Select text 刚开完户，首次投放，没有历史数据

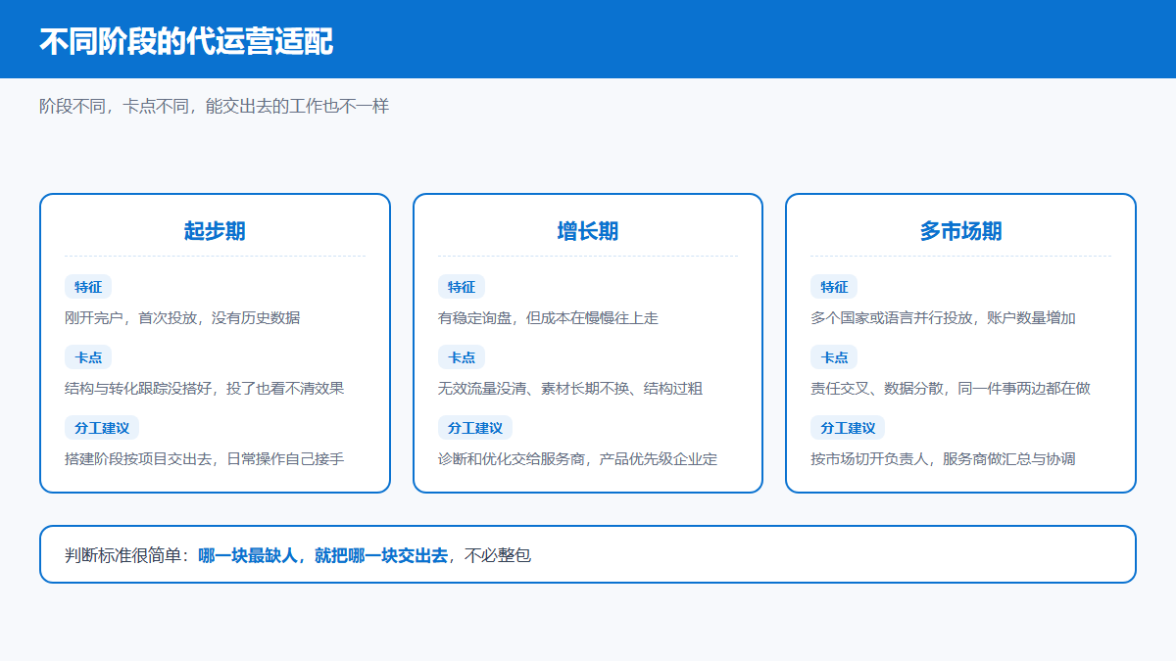tap(182, 318)
